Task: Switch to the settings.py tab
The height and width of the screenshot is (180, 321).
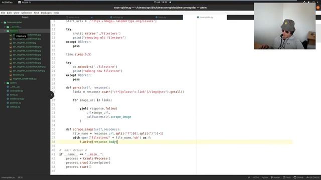Action: tap(117, 17)
